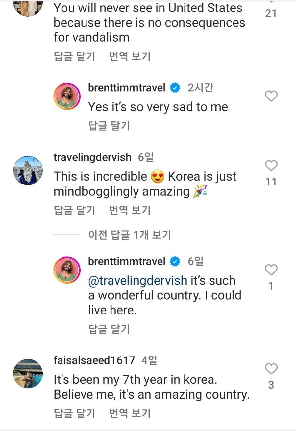The image size is (296, 433).
Task: Tap brenttimmtravel's avatar on the 6일 reply
Action: click(67, 270)
